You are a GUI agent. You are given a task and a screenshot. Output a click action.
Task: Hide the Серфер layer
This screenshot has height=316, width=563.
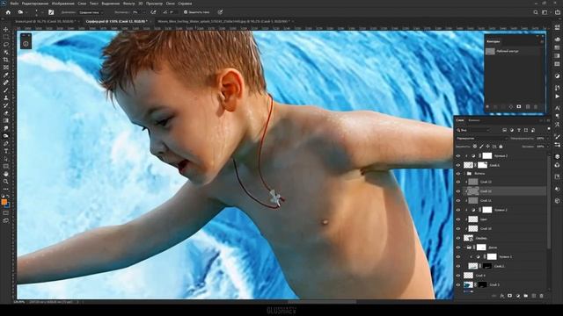click(457, 238)
